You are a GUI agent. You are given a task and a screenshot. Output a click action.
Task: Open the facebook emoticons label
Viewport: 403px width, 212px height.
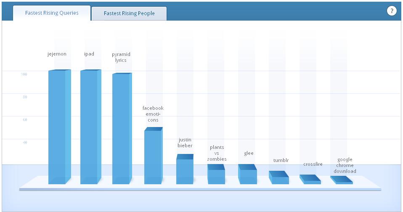(x=153, y=114)
